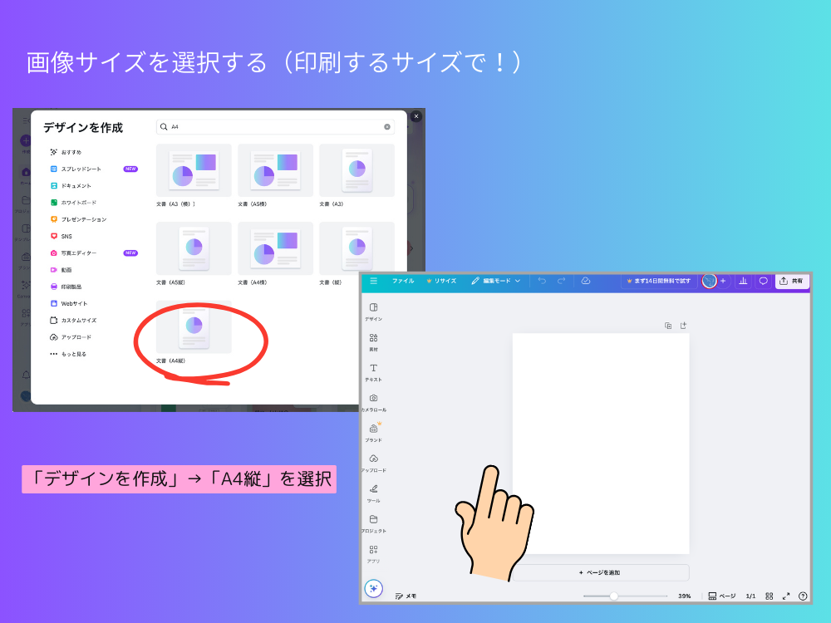Open the comments bubble icon in the top bar
831x623 pixels.
tap(762, 281)
